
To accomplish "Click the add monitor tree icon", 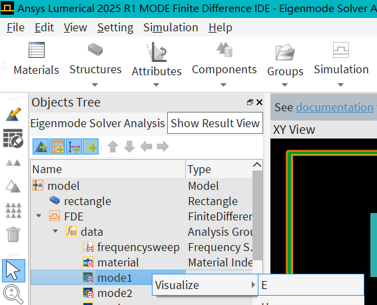I will pyautogui.click(x=74, y=147).
